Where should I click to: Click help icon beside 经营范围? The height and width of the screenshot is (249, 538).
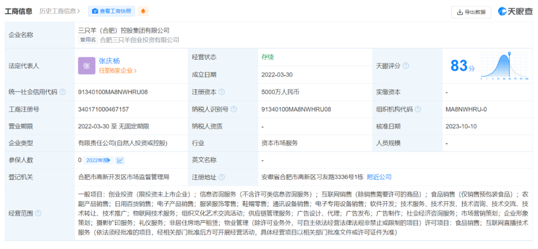pos(38,213)
